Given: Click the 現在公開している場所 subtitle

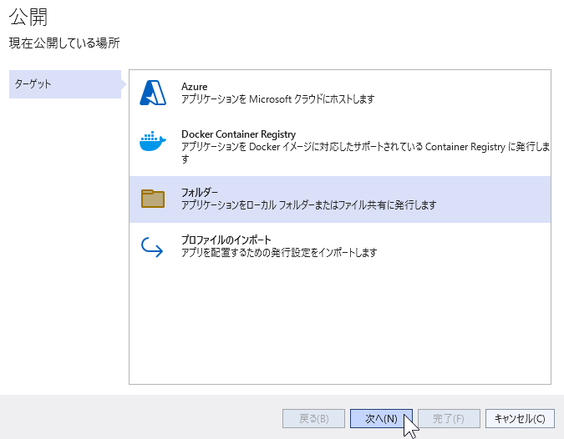Looking at the screenshot, I should tap(64, 43).
